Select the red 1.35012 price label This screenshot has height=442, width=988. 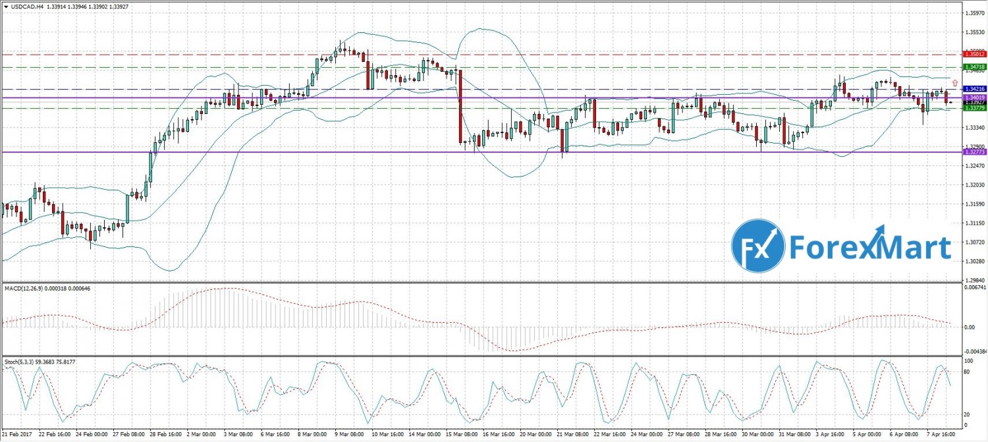click(x=974, y=55)
